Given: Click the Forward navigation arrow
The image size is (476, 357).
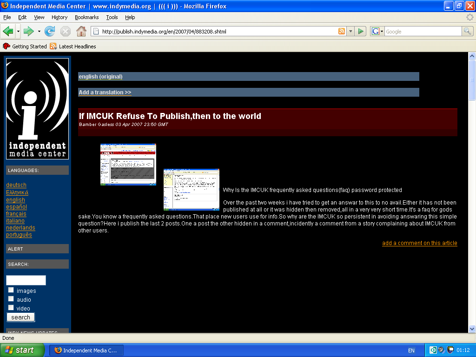Looking at the screenshot, I should coord(29,31).
